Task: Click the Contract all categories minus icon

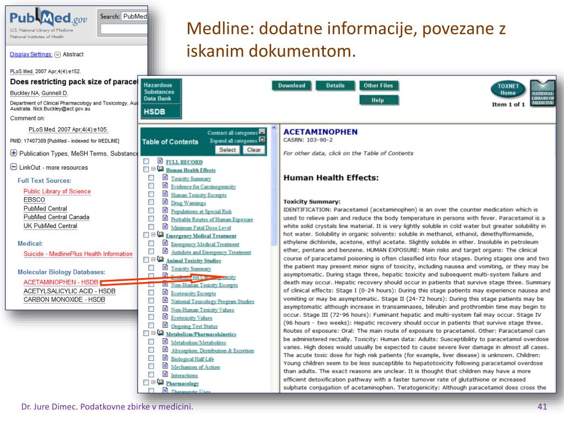Action: (262, 132)
